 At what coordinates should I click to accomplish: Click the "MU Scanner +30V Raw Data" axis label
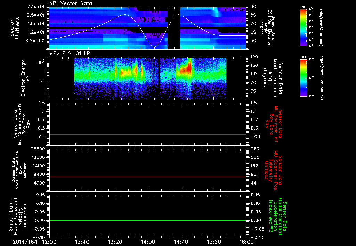click(22, 124)
